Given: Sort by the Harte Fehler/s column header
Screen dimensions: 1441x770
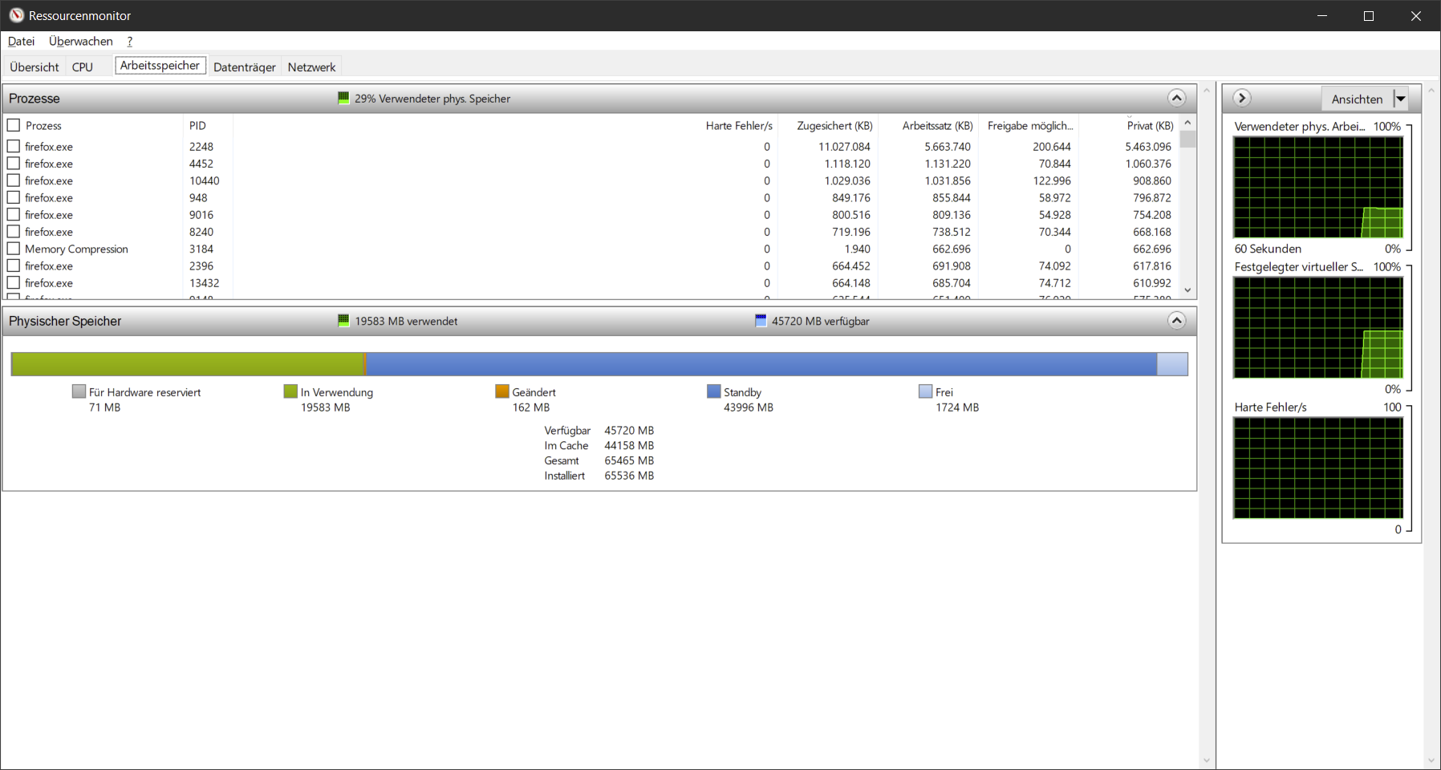Looking at the screenshot, I should pos(739,125).
